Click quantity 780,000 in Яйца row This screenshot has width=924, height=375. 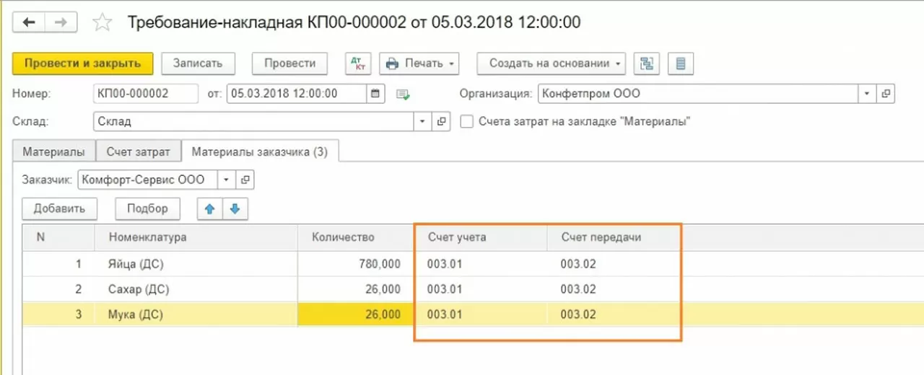click(x=357, y=264)
